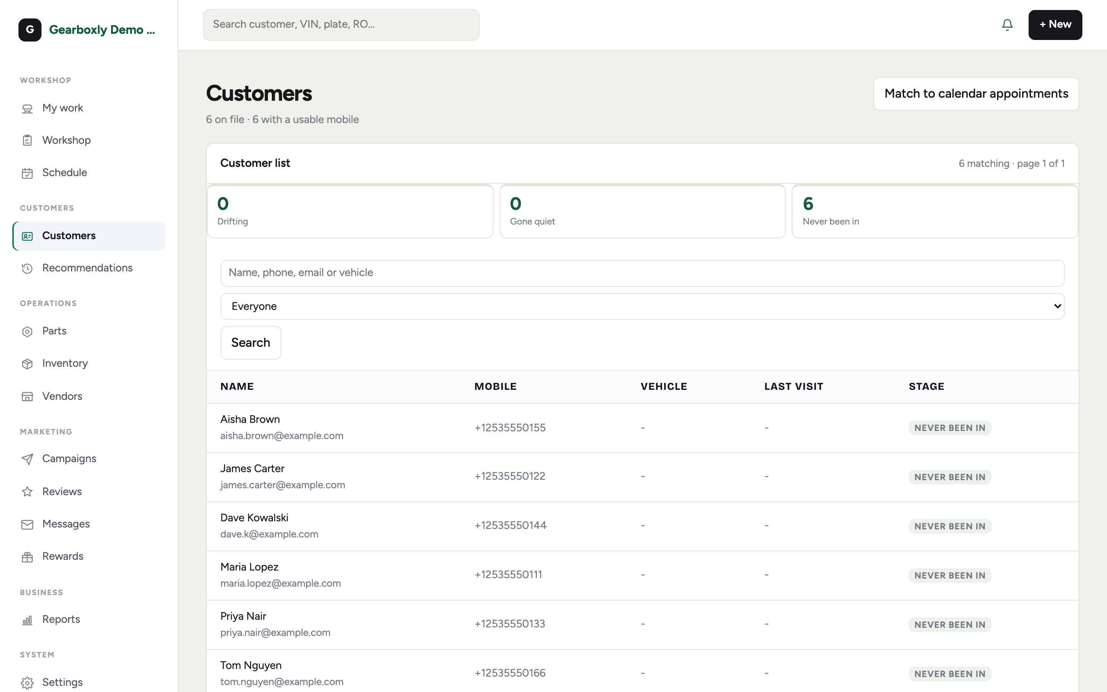Click the MOBILE column header
This screenshot has height=692, width=1107.
click(495, 387)
